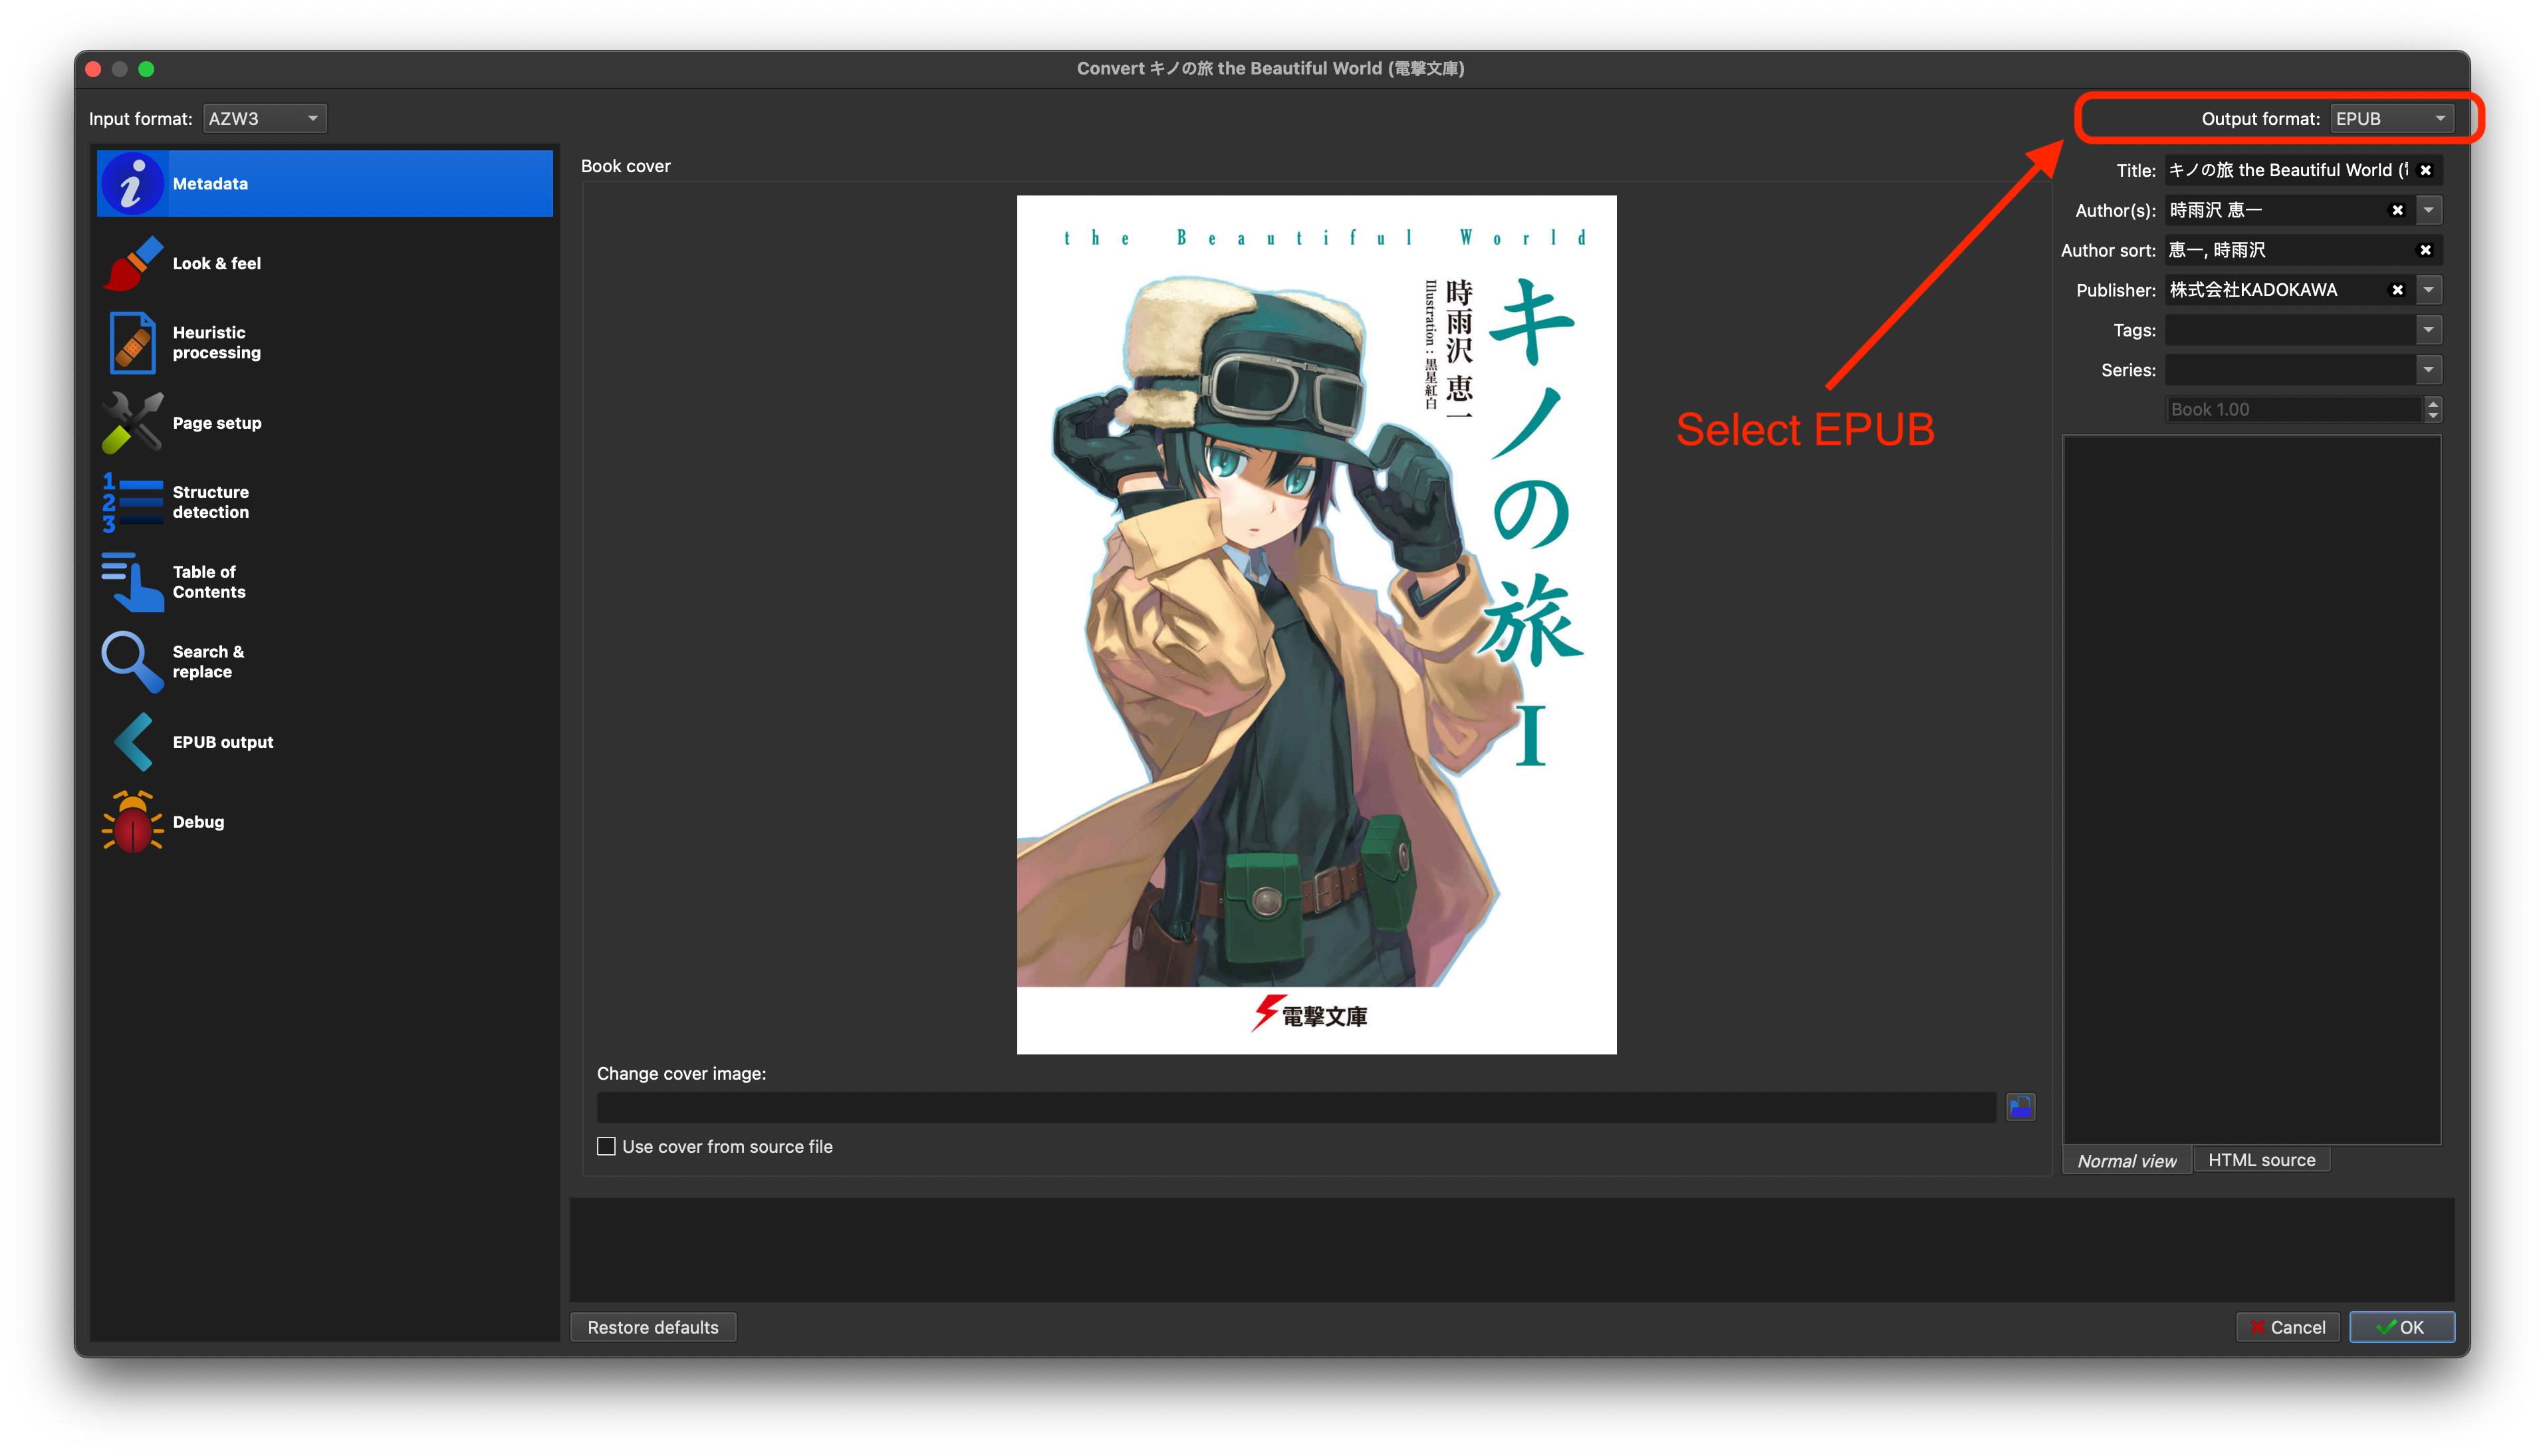Clear the Author sort field
This screenshot has width=2545, height=1456.
2425,250
